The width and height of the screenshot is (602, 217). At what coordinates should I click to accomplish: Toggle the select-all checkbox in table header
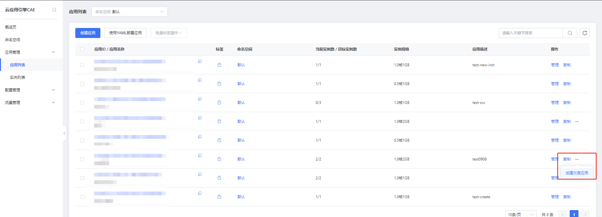82,49
